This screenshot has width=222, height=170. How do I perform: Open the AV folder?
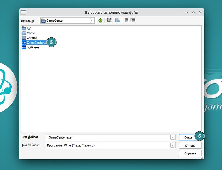tap(28, 28)
